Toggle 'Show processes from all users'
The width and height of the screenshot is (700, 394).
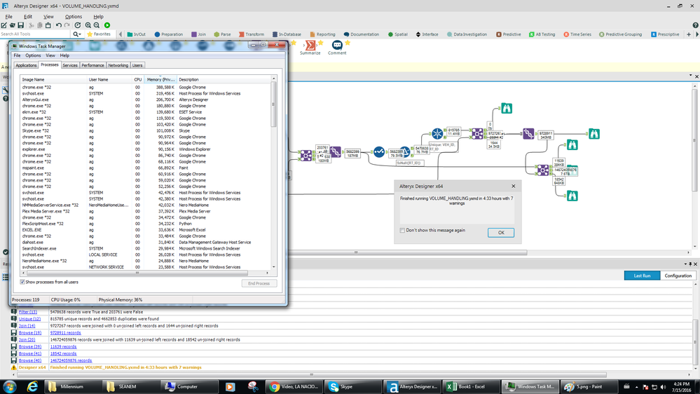tap(23, 282)
